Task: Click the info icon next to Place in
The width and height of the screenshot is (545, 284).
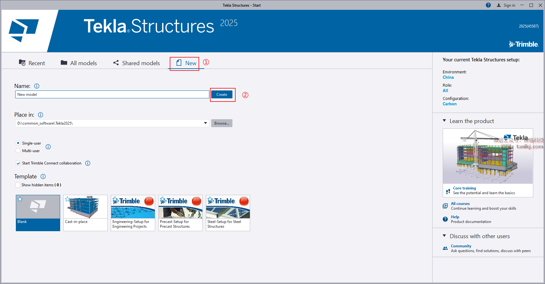Action: point(41,115)
